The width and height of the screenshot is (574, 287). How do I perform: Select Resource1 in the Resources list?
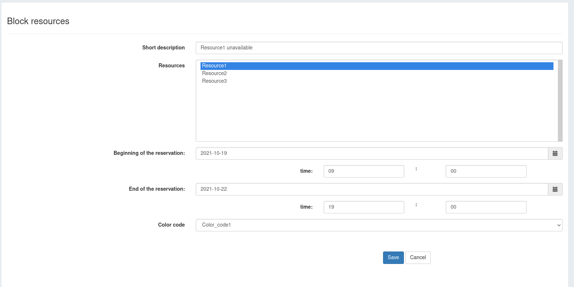377,66
